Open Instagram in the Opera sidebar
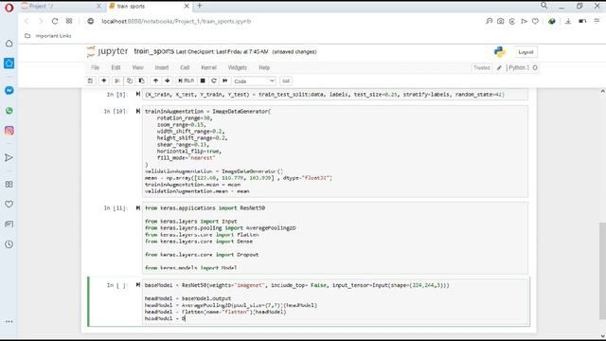Viewport: 606px width, 341px height. (x=9, y=131)
